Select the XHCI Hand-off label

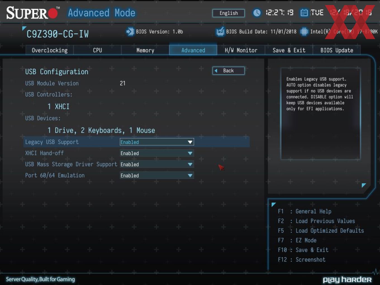44,153
